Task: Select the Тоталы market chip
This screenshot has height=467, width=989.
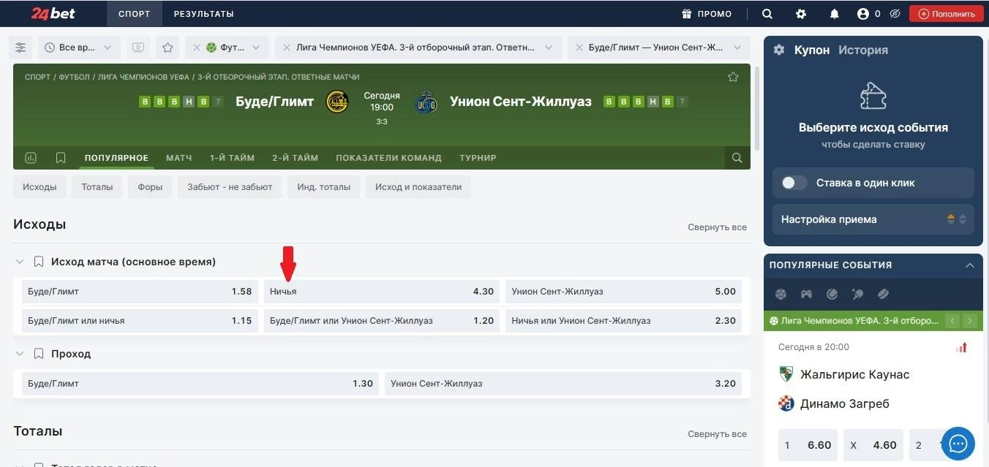Action: tap(97, 187)
